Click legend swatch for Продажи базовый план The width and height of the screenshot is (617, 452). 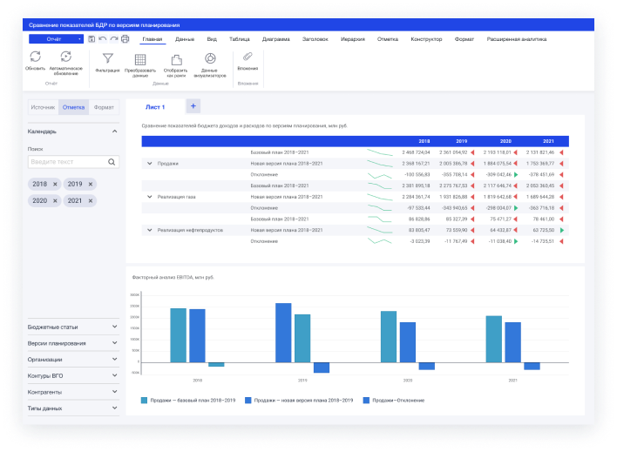pyautogui.click(x=144, y=401)
